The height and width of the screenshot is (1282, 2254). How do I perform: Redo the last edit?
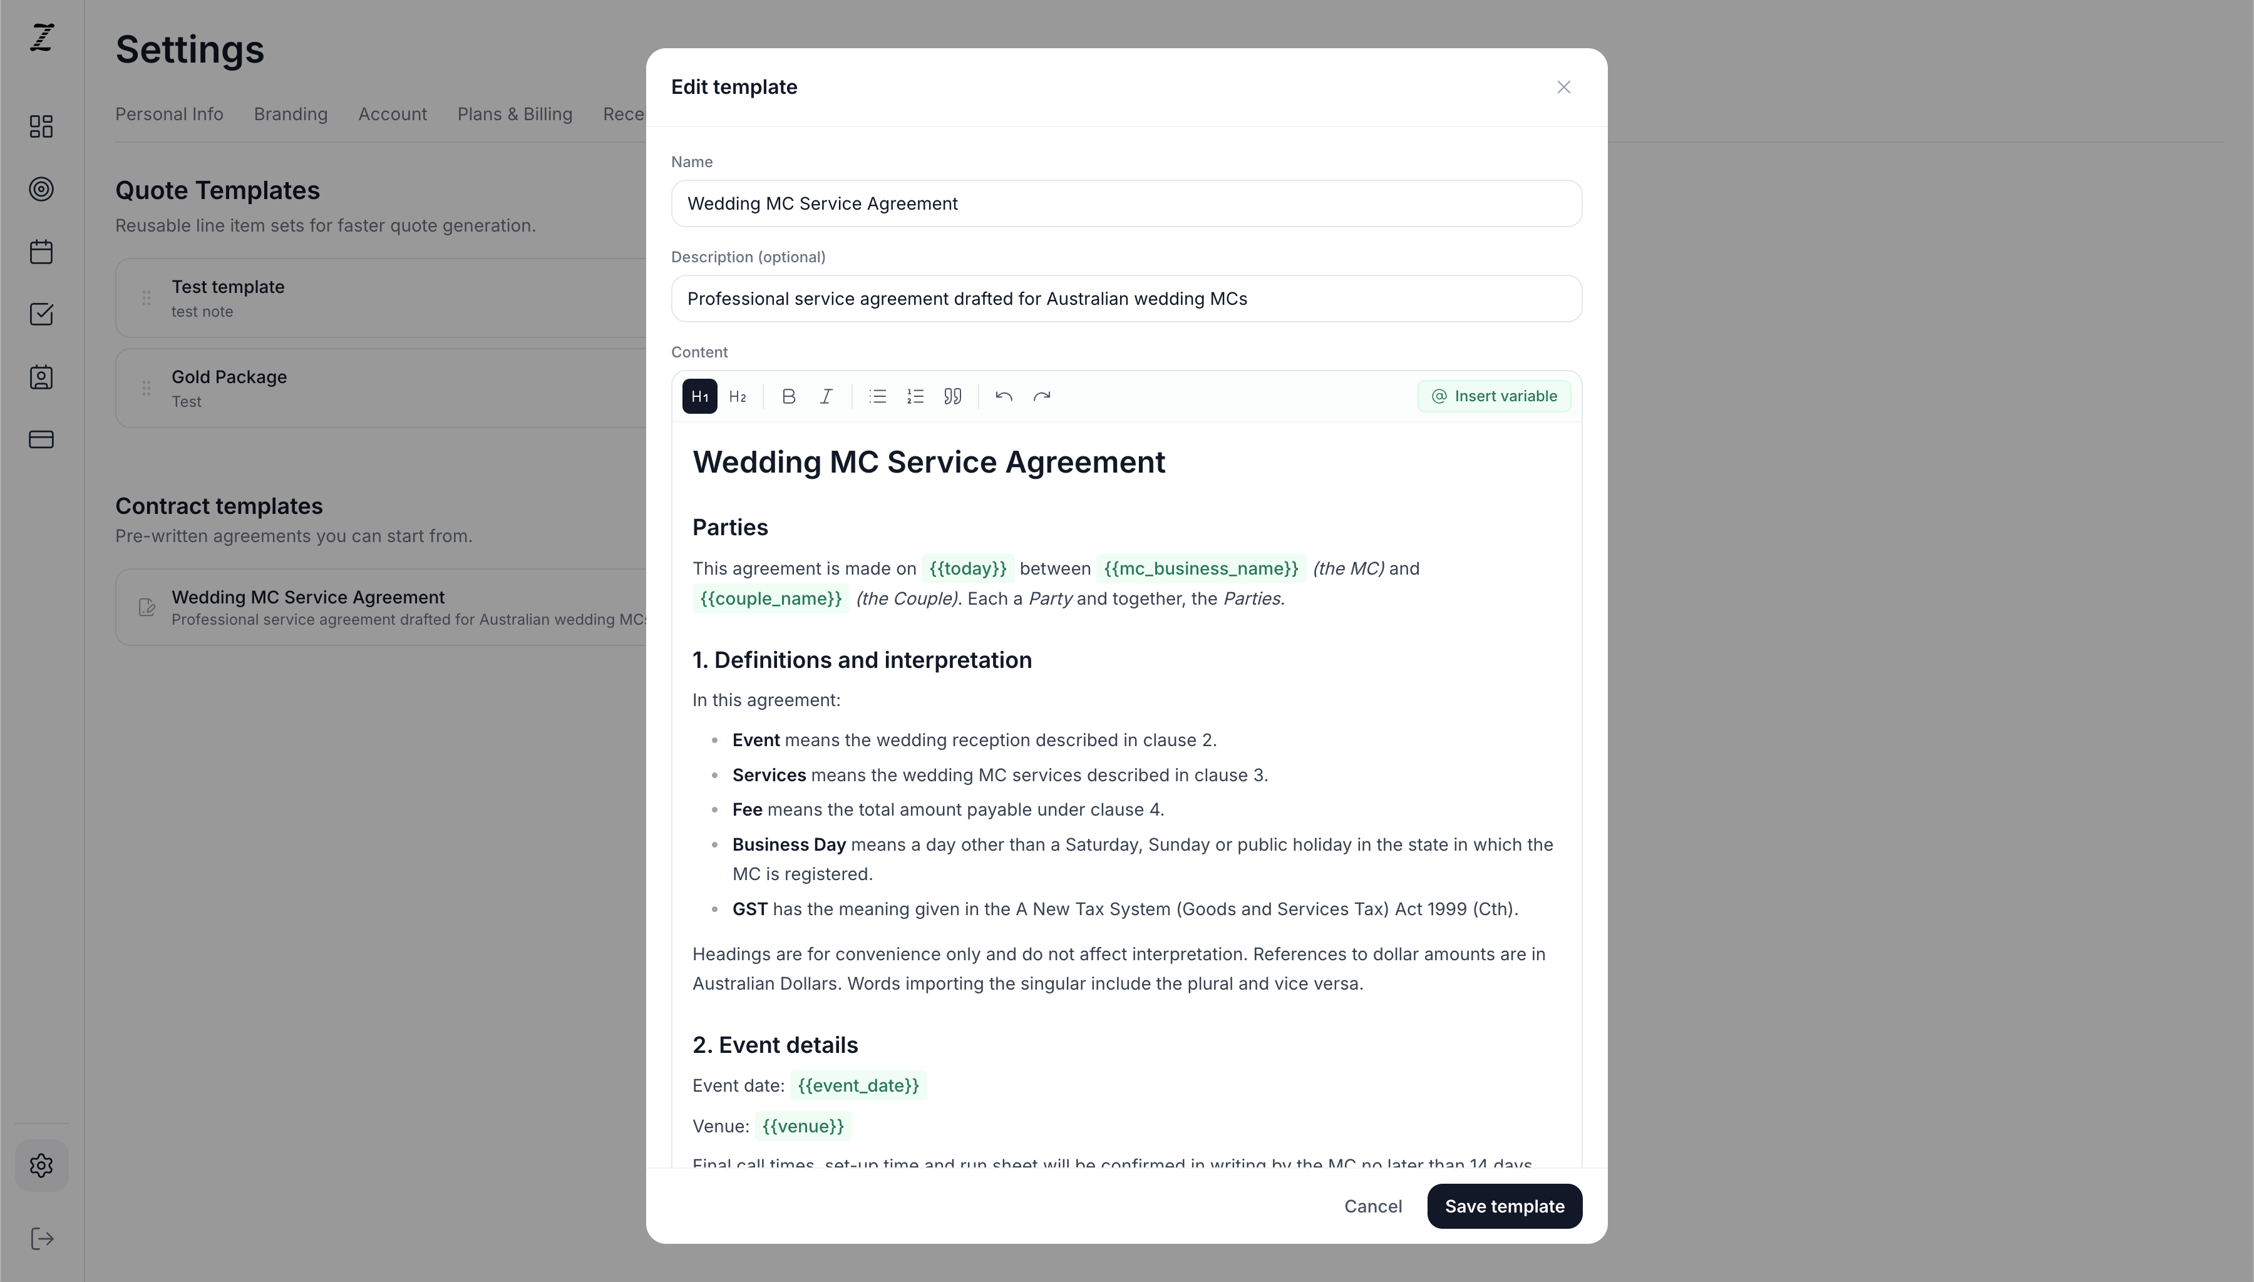(x=1042, y=396)
